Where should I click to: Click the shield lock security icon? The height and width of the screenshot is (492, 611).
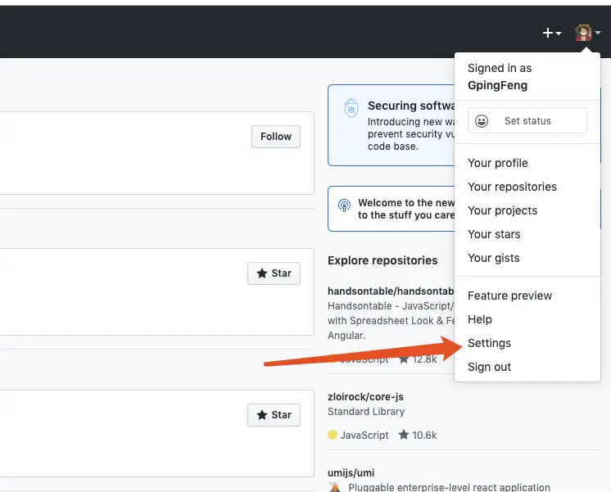pos(351,108)
